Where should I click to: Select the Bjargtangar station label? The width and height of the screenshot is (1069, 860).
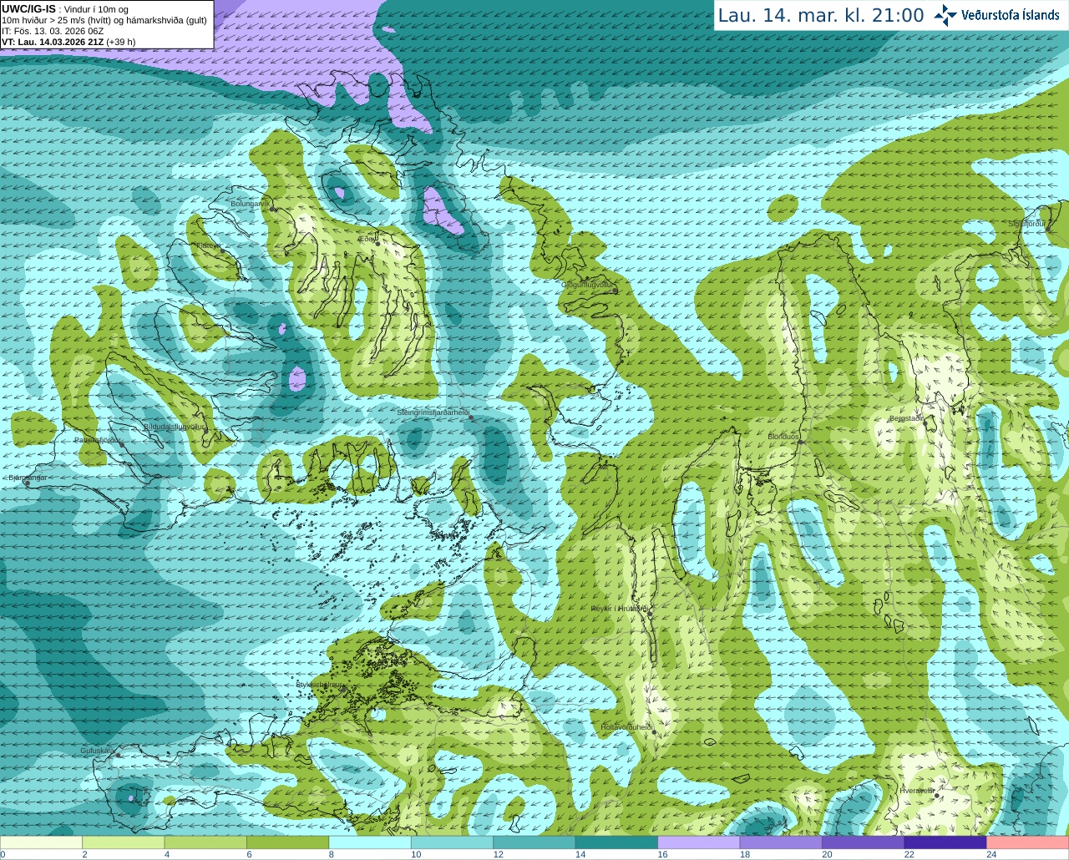coord(27,478)
